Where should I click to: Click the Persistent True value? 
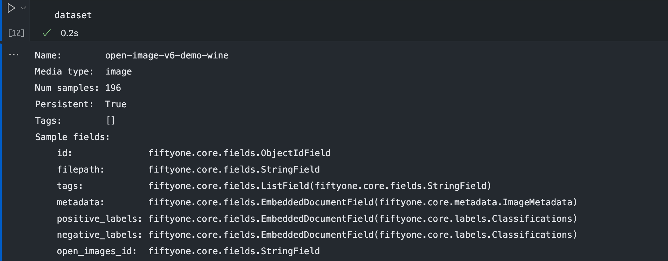pos(116,104)
